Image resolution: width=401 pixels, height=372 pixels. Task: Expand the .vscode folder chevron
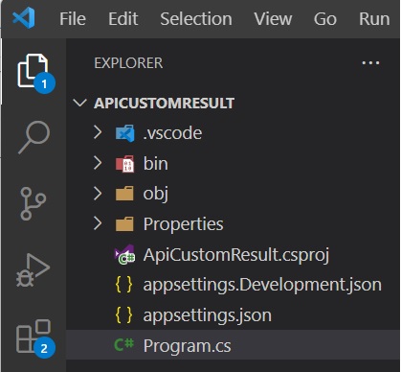click(98, 132)
